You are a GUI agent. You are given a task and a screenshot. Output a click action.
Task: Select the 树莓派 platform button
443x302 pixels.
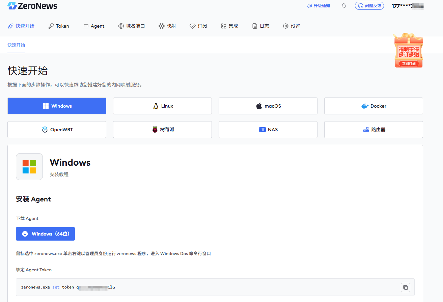pyautogui.click(x=162, y=130)
